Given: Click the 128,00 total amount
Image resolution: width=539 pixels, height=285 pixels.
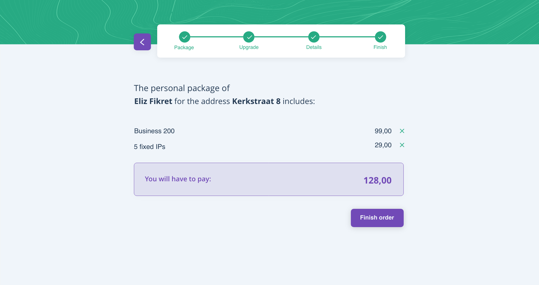Looking at the screenshot, I should click(377, 180).
